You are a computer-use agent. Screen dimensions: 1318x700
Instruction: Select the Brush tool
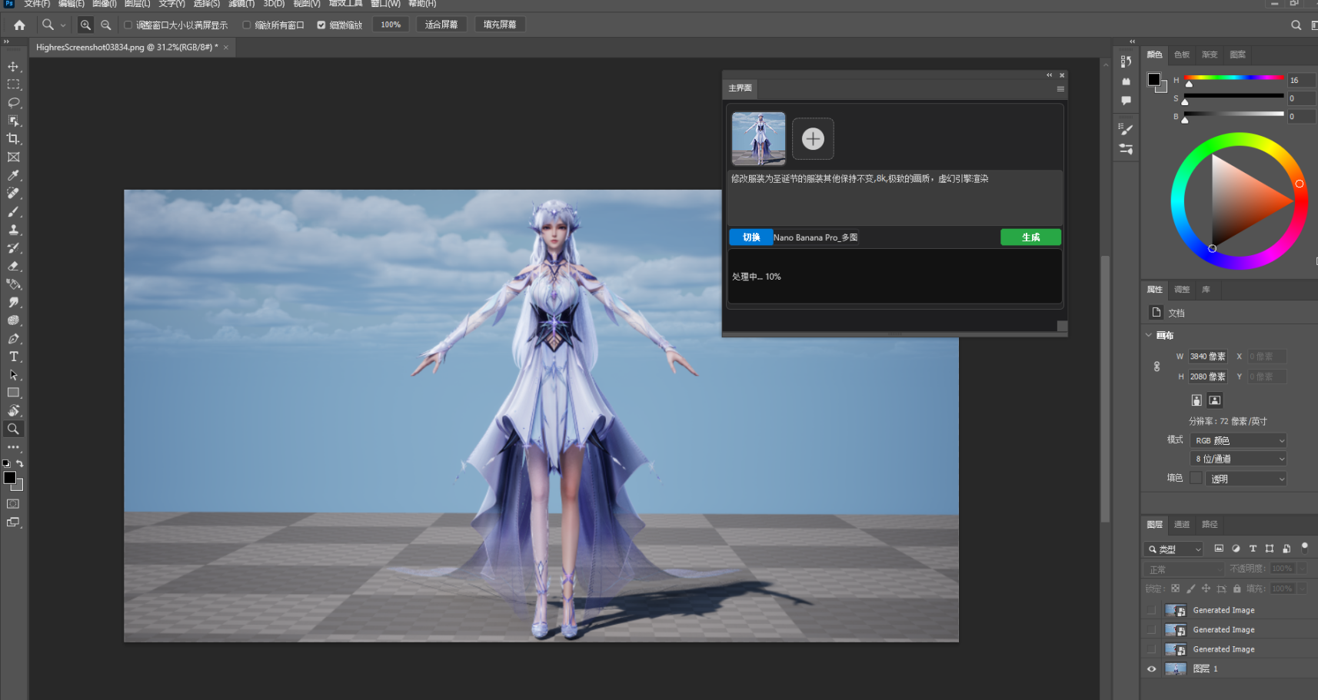click(x=13, y=211)
